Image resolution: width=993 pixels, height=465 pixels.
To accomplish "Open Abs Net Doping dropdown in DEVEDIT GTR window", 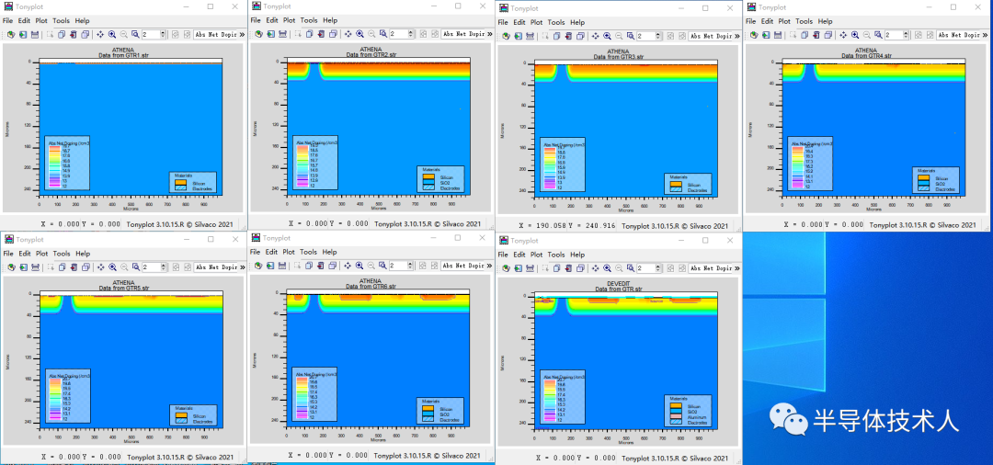I will tap(711, 268).
